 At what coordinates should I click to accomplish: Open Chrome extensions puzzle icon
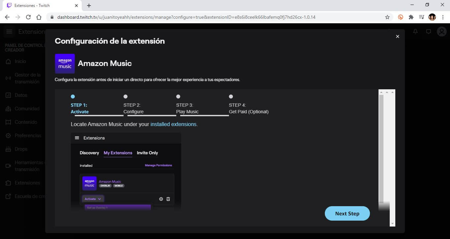[x=411, y=17]
